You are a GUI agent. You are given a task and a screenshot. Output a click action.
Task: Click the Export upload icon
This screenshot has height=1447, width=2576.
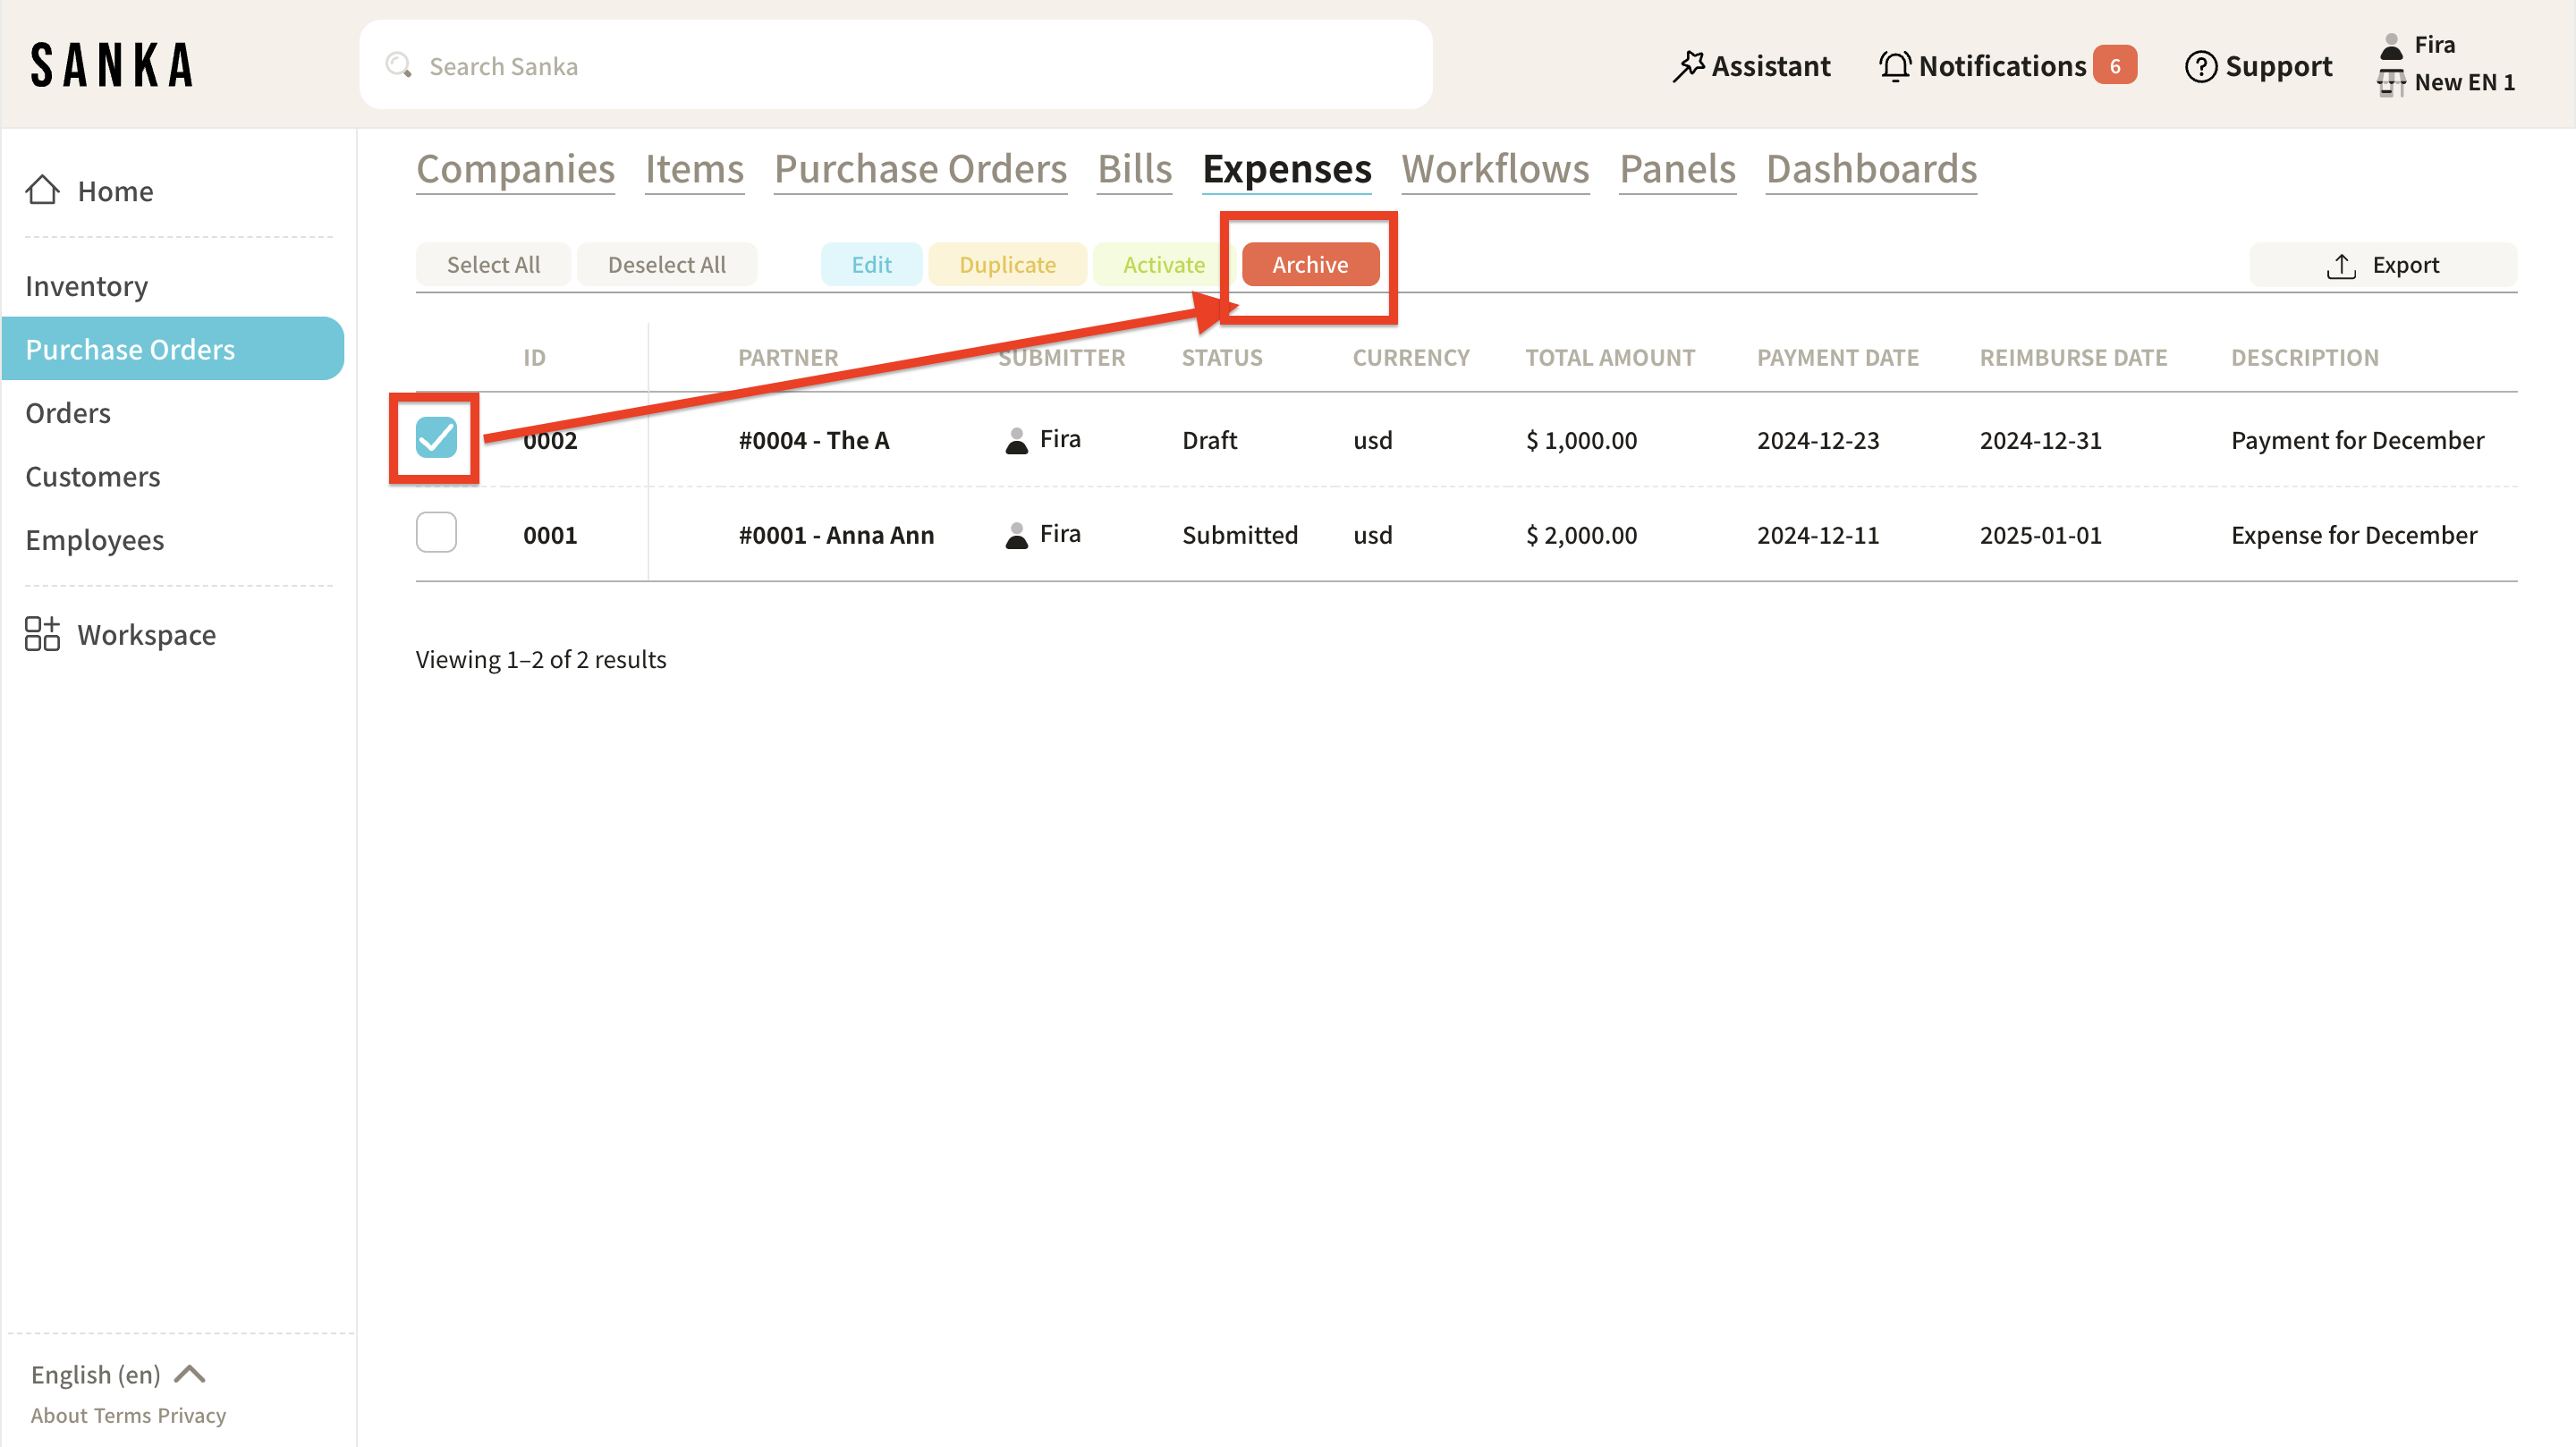(x=2340, y=265)
